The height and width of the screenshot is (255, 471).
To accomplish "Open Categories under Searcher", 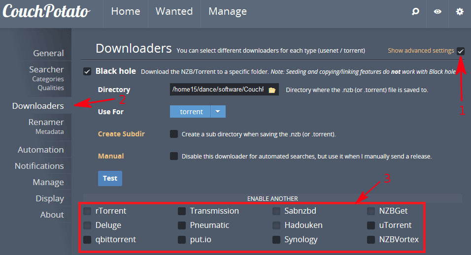I will click(48, 79).
